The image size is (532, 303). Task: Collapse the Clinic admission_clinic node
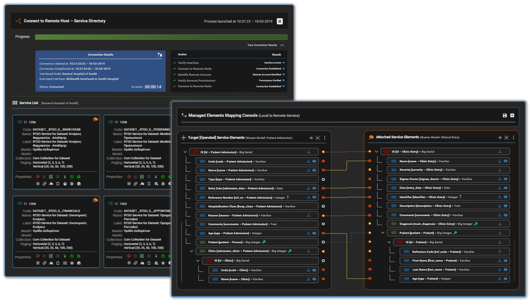coord(191,251)
